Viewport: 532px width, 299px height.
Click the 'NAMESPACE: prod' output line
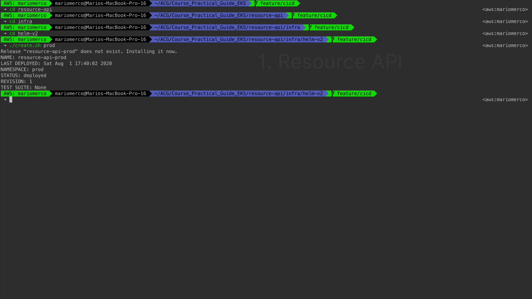(x=22, y=69)
